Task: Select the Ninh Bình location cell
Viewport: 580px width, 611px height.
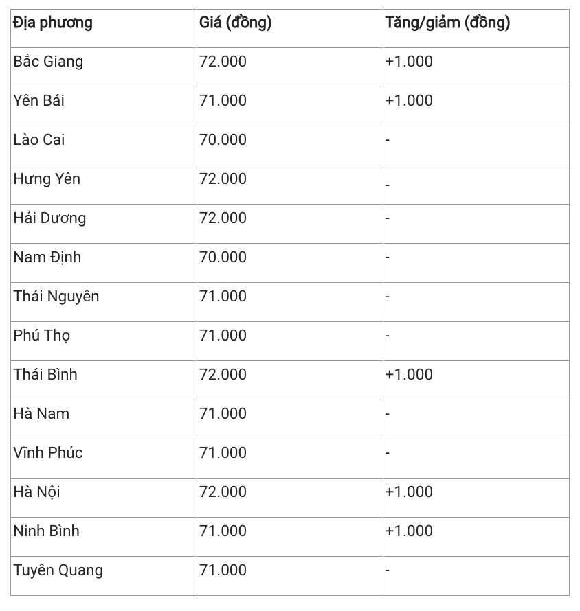Action: pyautogui.click(x=46, y=531)
